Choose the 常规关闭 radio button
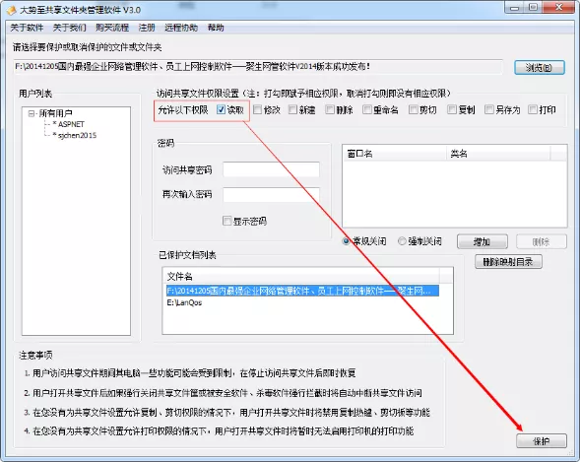The width and height of the screenshot is (580, 462). click(x=346, y=241)
